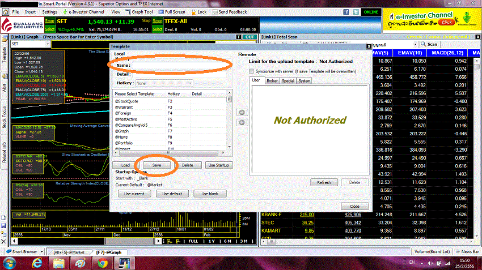Open the e-Investor Channel menu
The width and height of the screenshot is (482, 270).
(x=83, y=12)
